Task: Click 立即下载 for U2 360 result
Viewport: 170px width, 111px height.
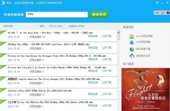Action: click(107, 36)
